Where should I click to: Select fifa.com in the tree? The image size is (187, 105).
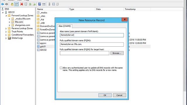pos(19,22)
